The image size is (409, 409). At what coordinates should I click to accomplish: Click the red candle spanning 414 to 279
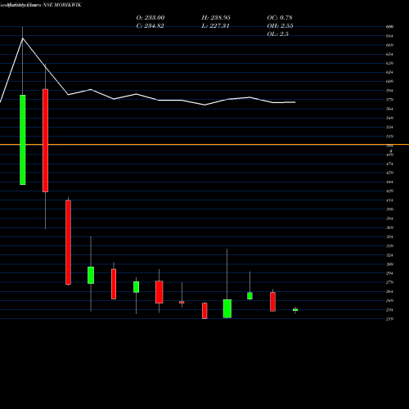point(68,242)
